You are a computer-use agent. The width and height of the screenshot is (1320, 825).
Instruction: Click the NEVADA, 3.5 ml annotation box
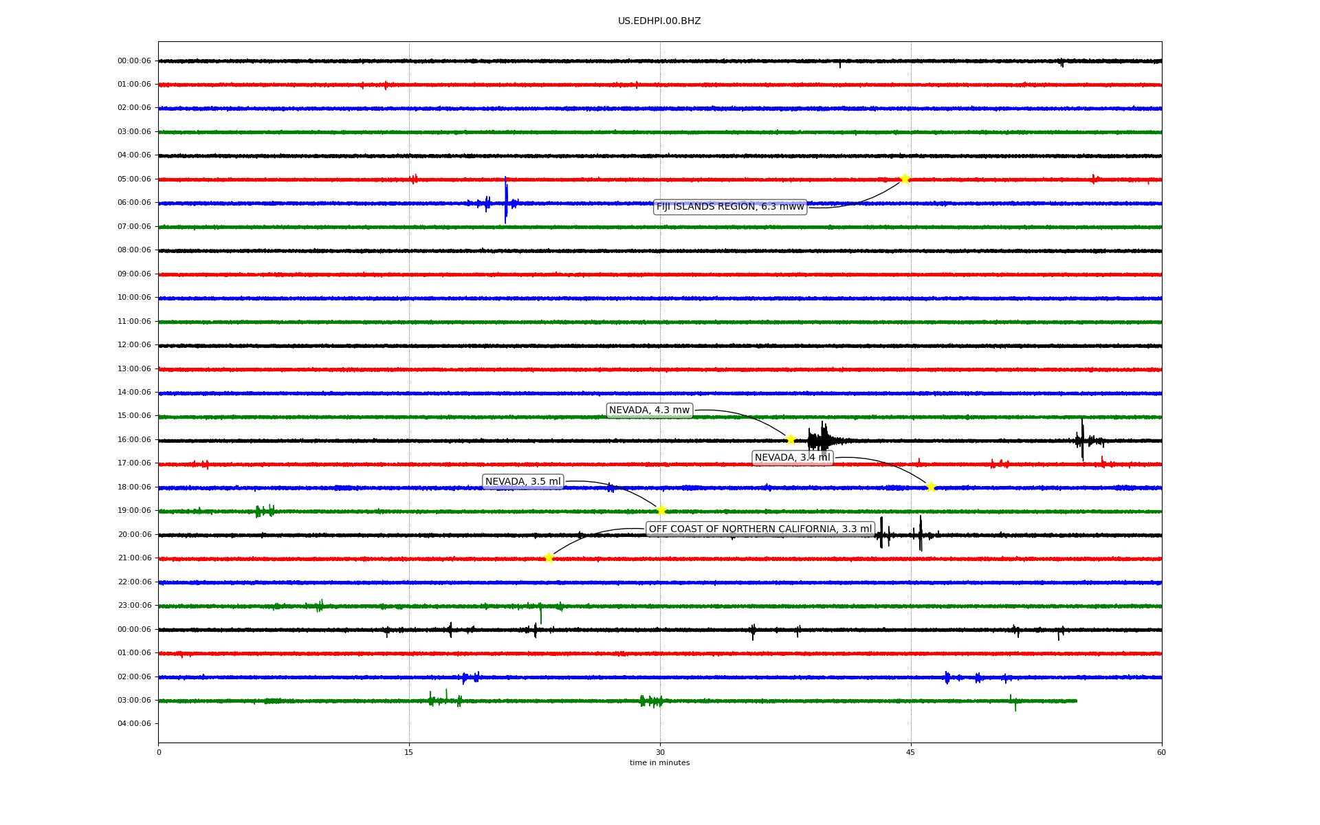(522, 482)
